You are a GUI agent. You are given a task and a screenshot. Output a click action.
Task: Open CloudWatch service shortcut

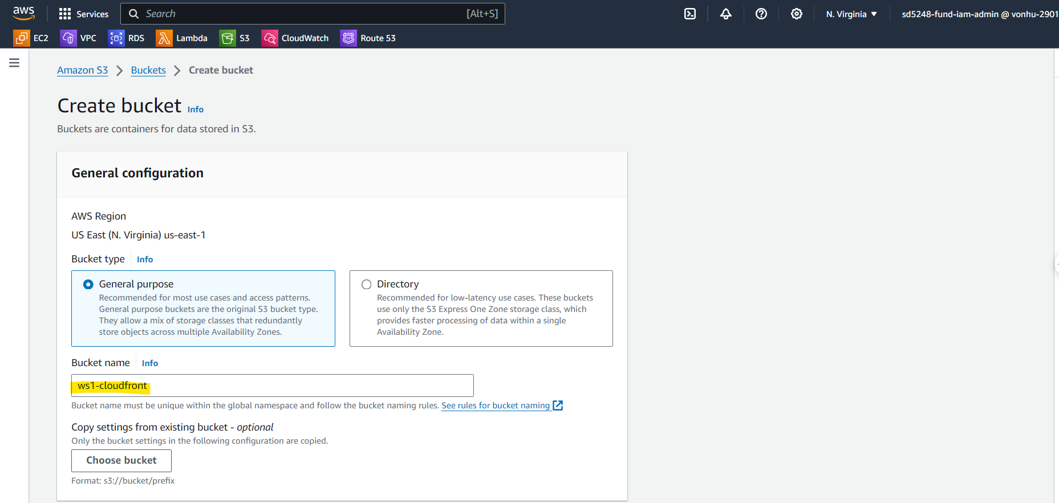click(x=295, y=38)
